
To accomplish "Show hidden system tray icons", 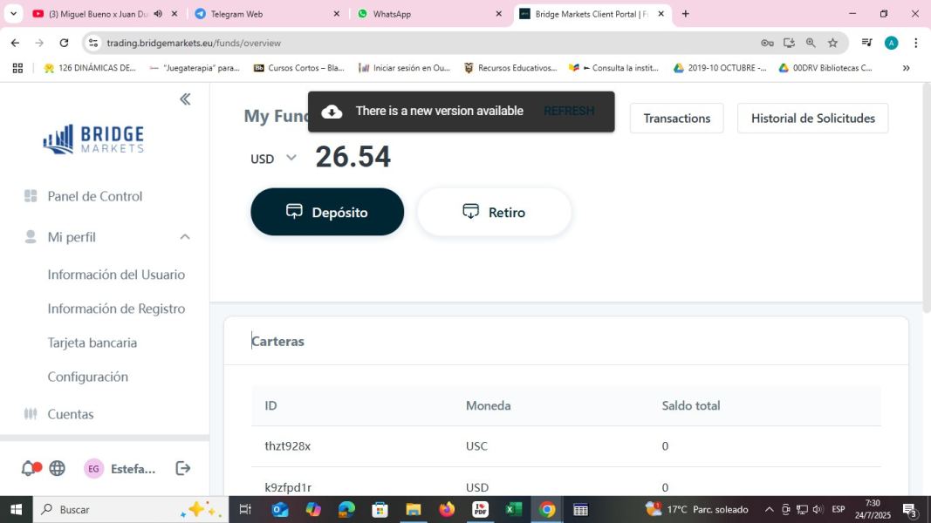I will point(769,509).
